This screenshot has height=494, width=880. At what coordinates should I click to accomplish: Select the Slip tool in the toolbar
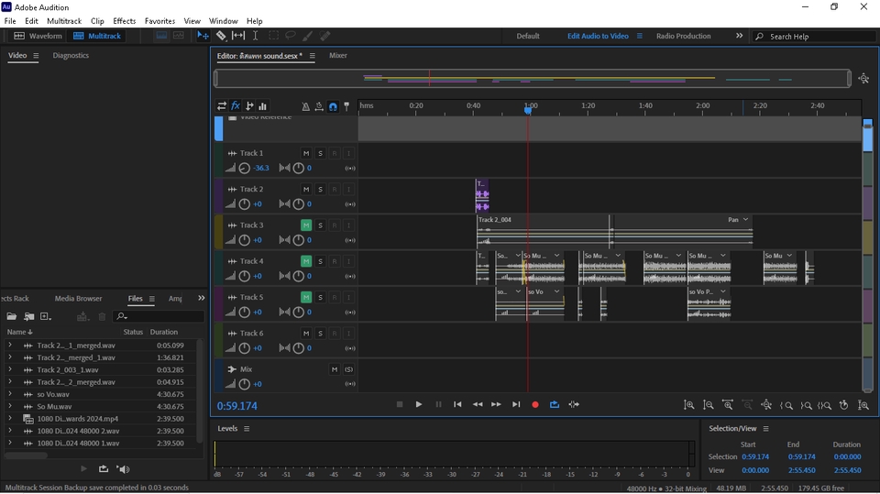coord(238,36)
